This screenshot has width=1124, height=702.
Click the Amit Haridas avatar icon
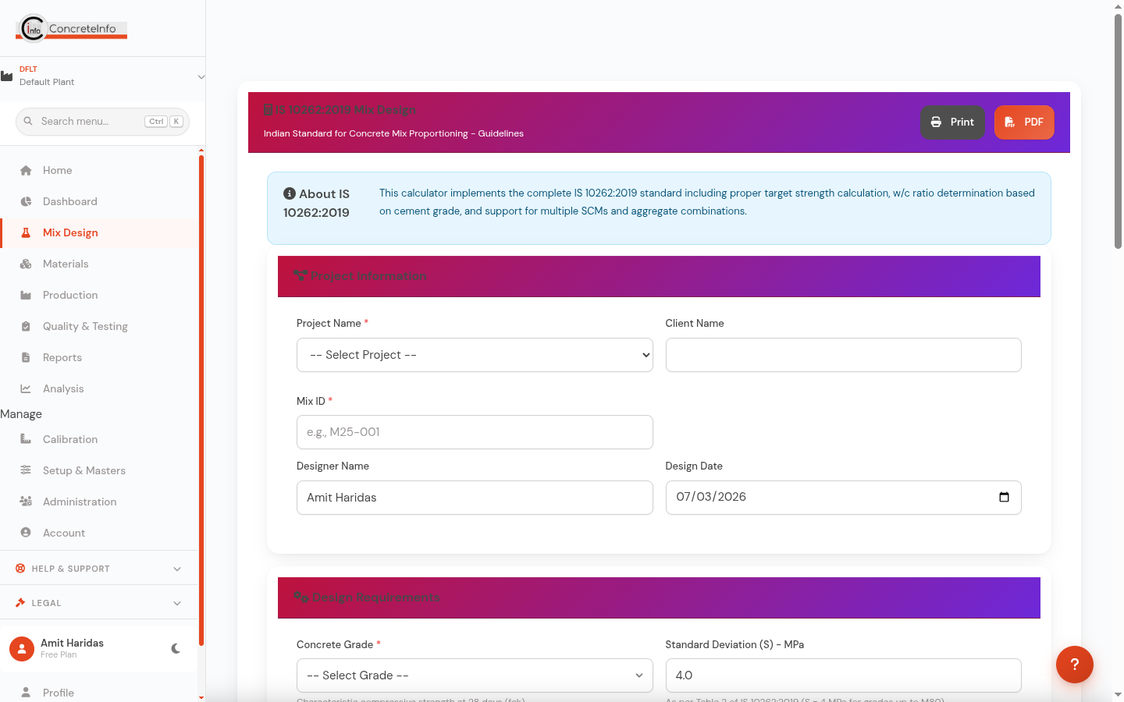coord(21,648)
